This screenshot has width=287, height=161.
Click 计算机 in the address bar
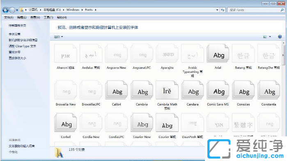point(33,10)
